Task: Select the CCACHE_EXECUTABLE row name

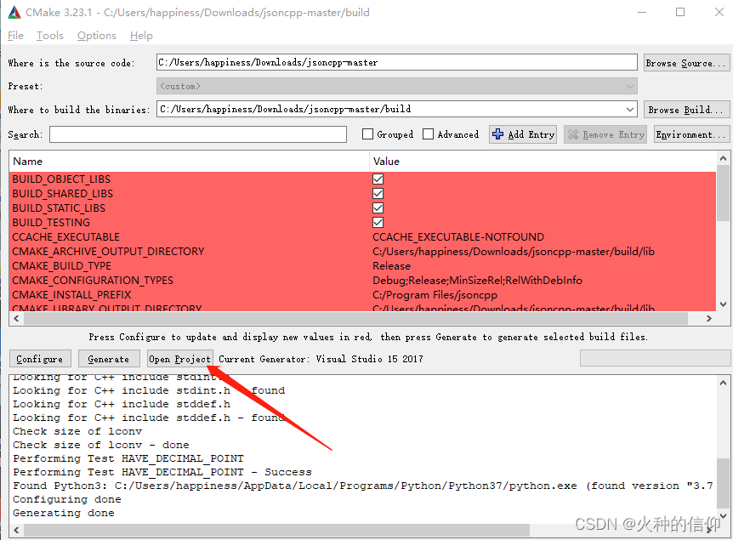Action: tap(66, 237)
